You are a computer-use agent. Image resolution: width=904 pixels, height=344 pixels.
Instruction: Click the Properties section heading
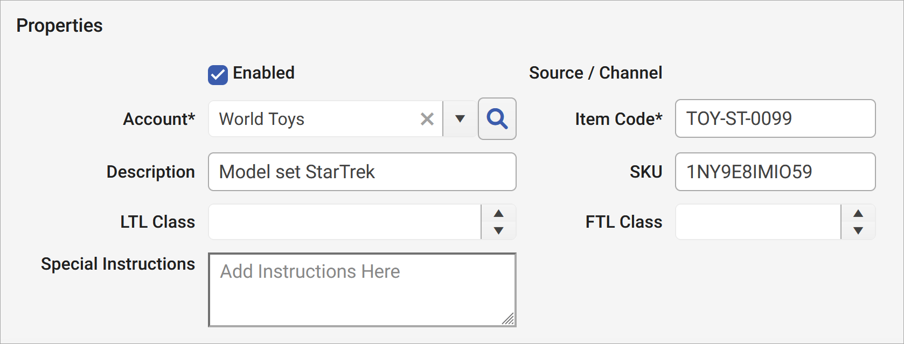[59, 25]
